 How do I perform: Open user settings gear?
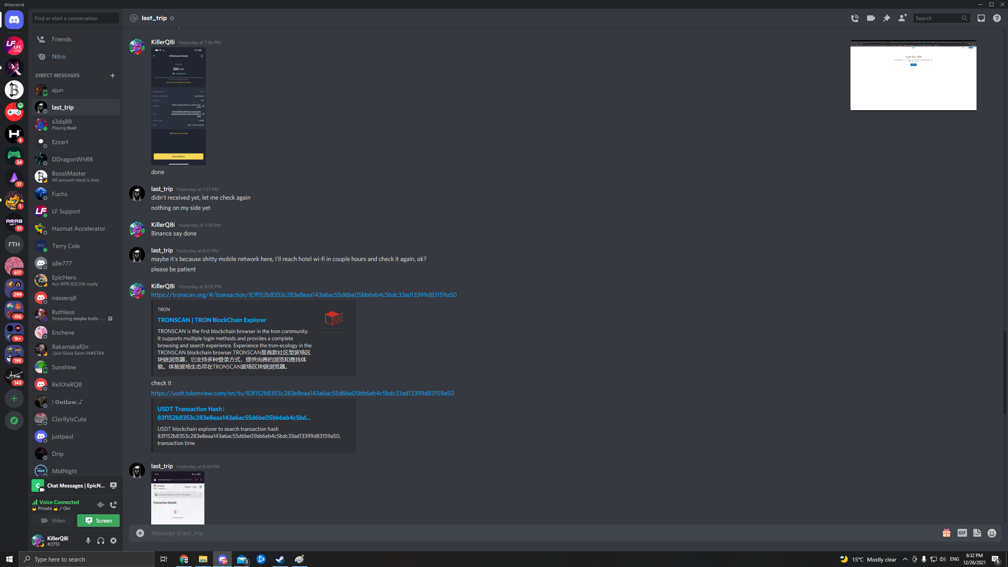coord(113,541)
